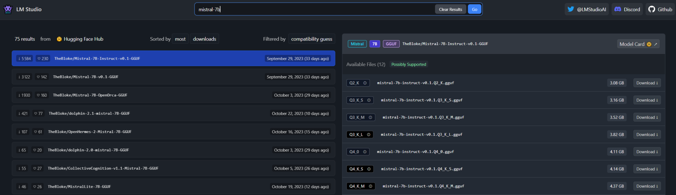Click 'Available Files (12)' heading
This screenshot has width=676, height=195.
click(x=366, y=64)
